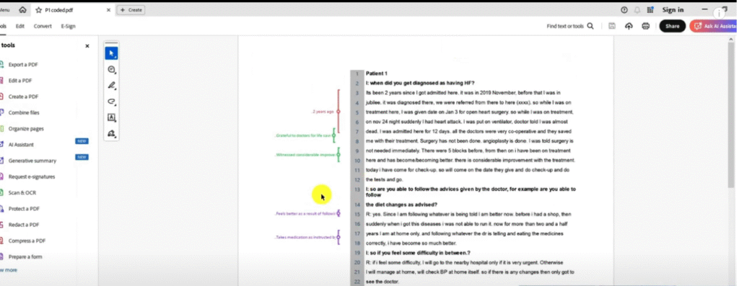Click the upload to cloud icon

click(629, 27)
